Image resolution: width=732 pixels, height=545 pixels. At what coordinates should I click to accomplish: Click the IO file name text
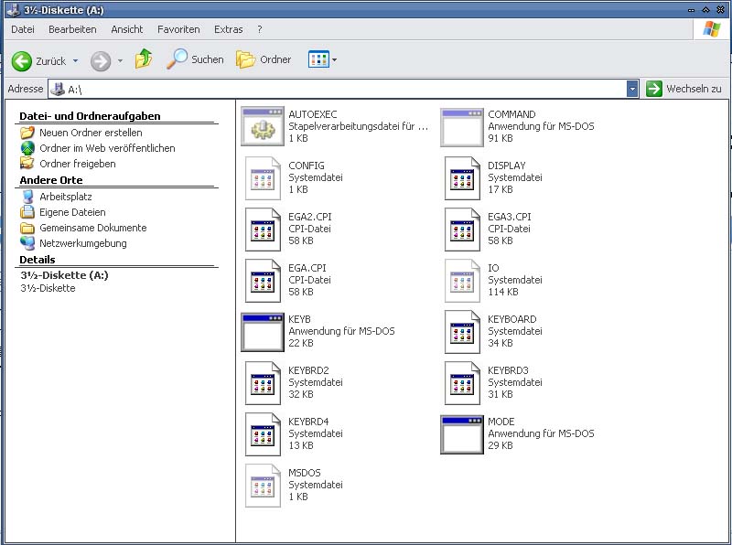pyautogui.click(x=493, y=268)
